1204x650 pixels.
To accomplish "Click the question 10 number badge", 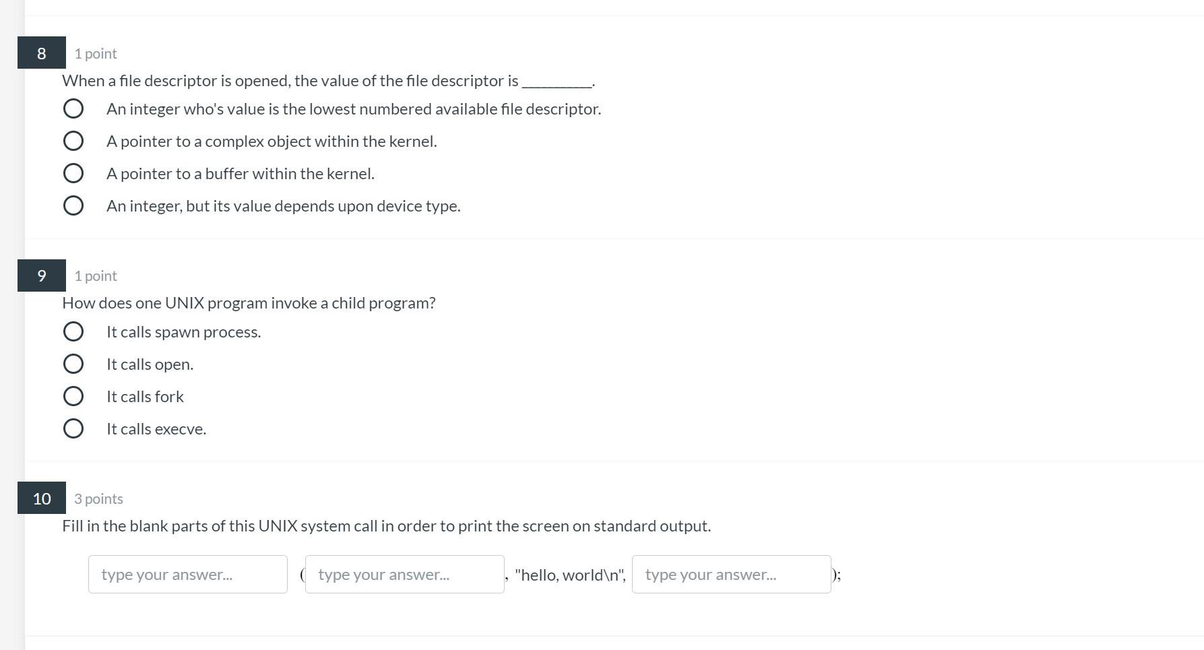I will click(41, 498).
